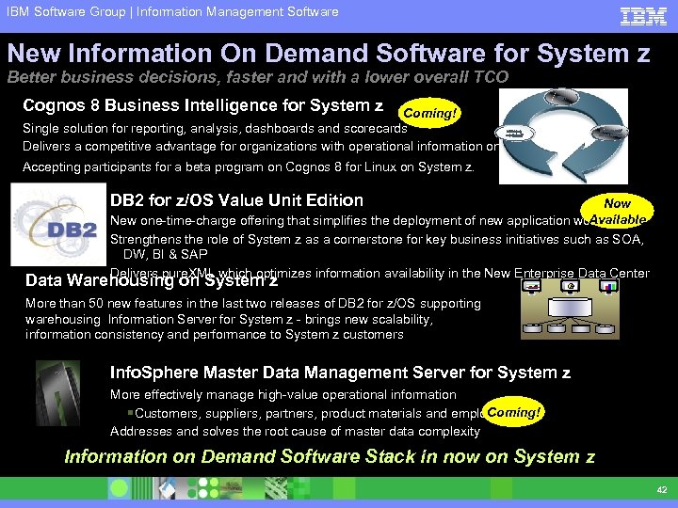Click the Cognos 8 Business Intelligence heading
This screenshot has height=508, width=678.
(202, 105)
